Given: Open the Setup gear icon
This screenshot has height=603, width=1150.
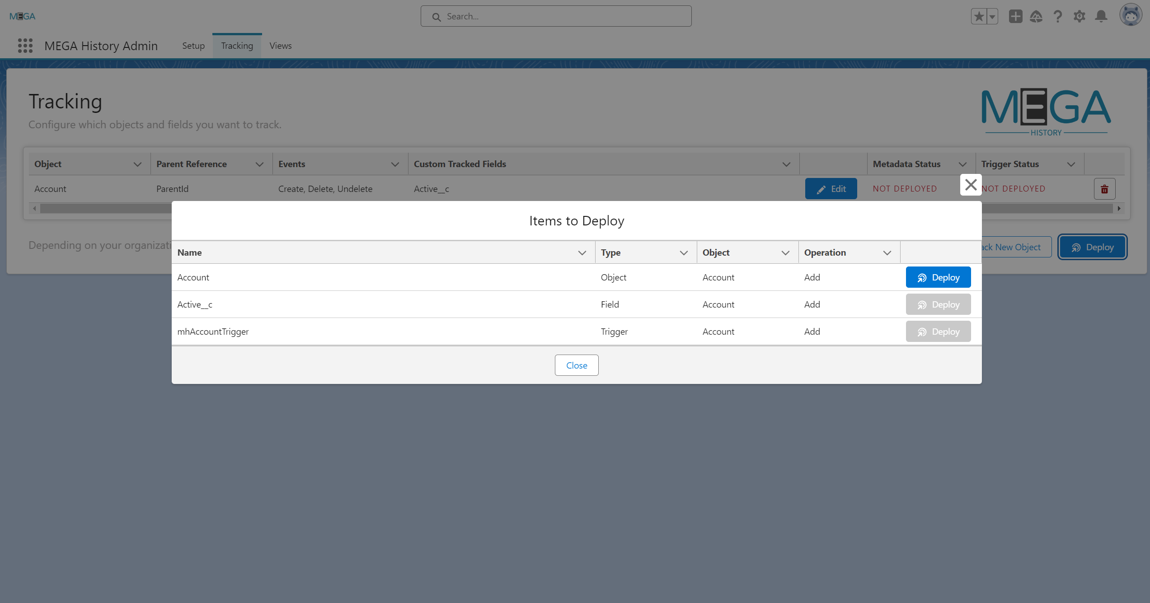Looking at the screenshot, I should point(1080,17).
